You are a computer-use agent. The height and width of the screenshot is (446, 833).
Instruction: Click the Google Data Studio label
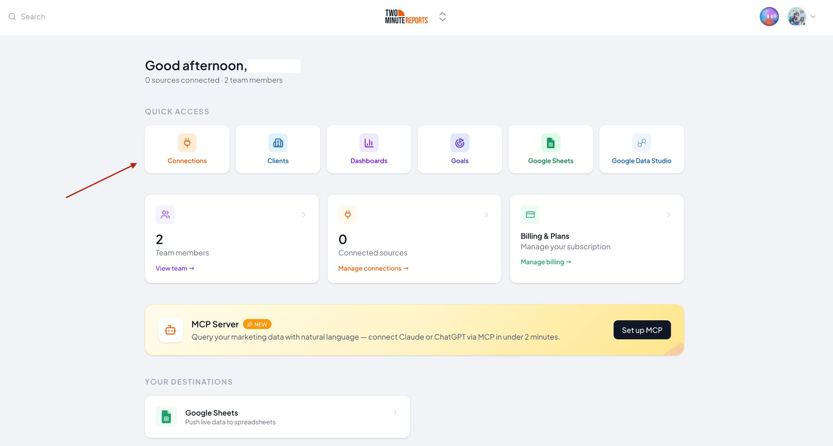click(642, 161)
